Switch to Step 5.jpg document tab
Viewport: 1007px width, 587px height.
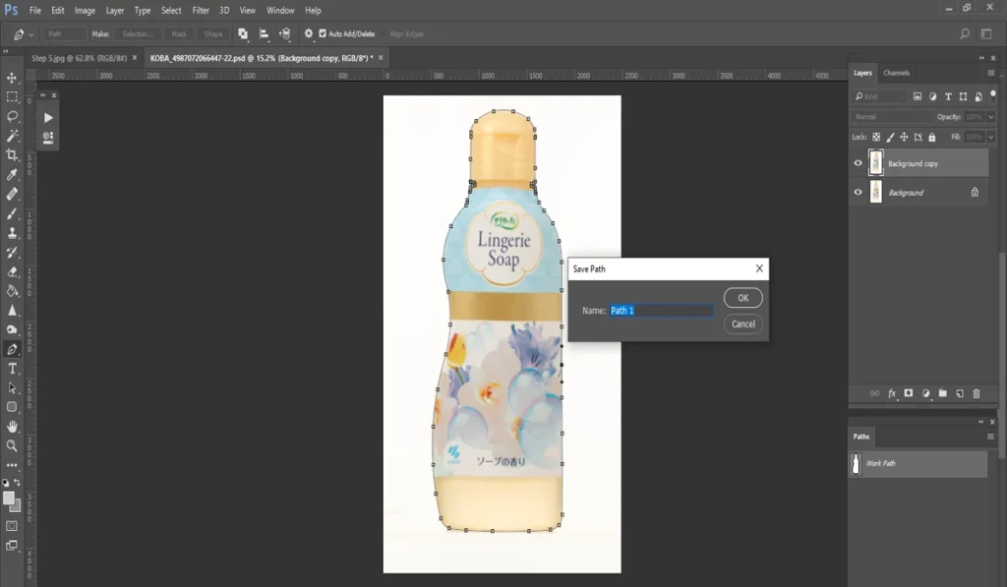[79, 58]
